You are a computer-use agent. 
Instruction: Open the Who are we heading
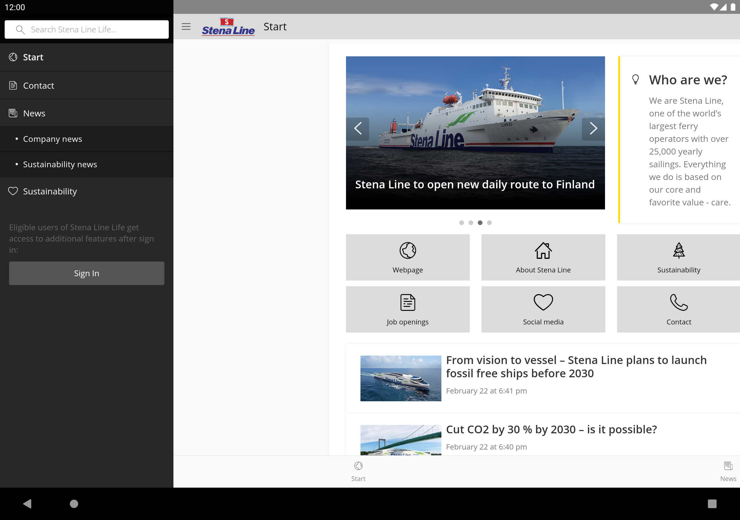coord(688,80)
